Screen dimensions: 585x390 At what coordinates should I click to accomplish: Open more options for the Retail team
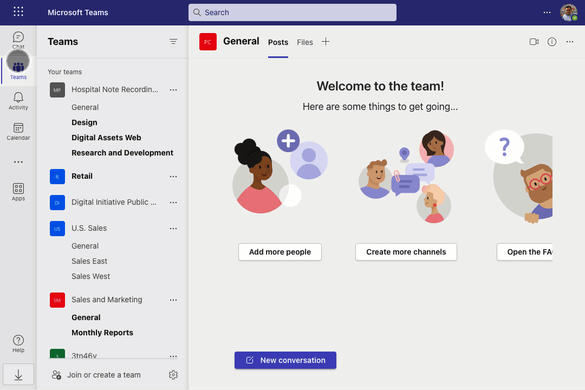tap(173, 176)
